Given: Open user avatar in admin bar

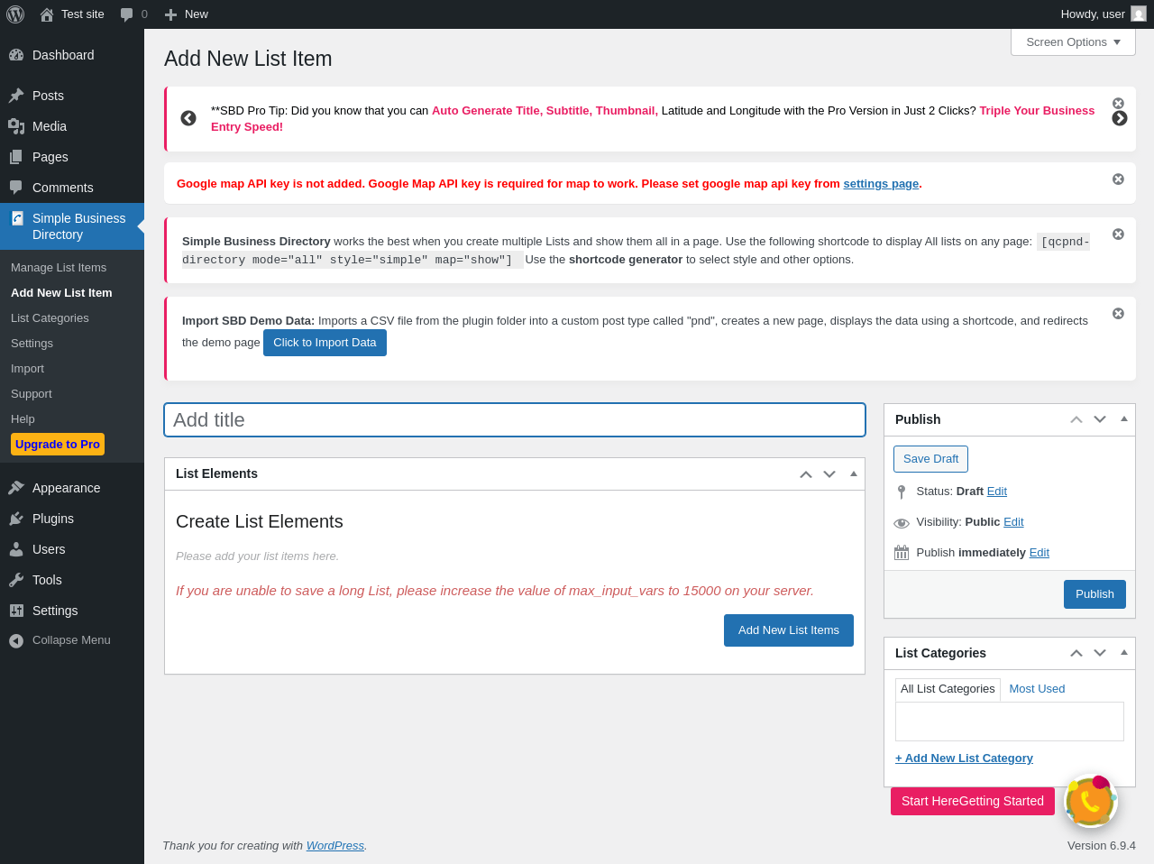Looking at the screenshot, I should pos(1139,14).
